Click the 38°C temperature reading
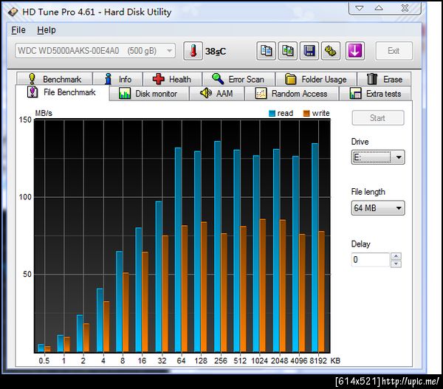The image size is (443, 389). (x=216, y=52)
